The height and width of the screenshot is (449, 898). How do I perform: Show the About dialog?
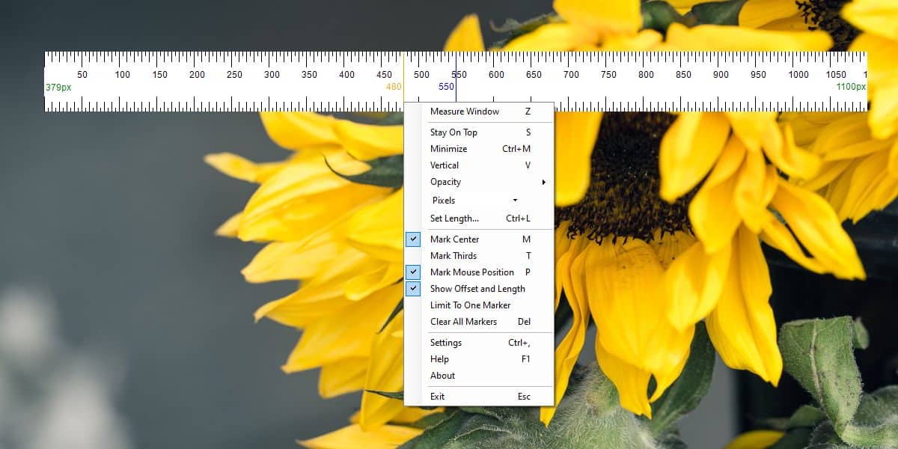coord(479,376)
